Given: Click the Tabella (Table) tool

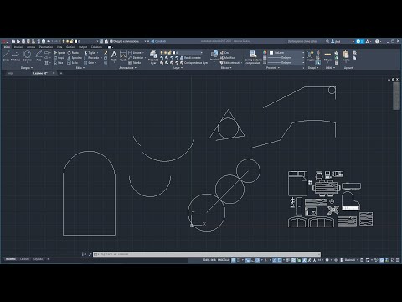Looking at the screenshot, I should pyautogui.click(x=134, y=63).
